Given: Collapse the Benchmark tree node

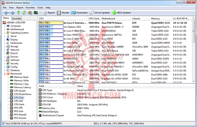Looking at the screenshot, I should pos(5,74).
